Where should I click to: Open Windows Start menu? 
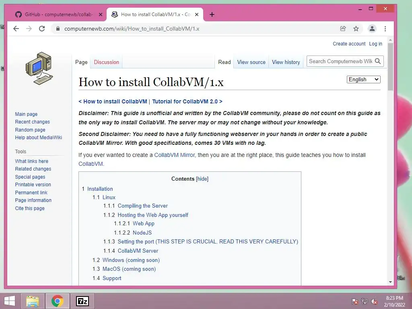(10, 301)
